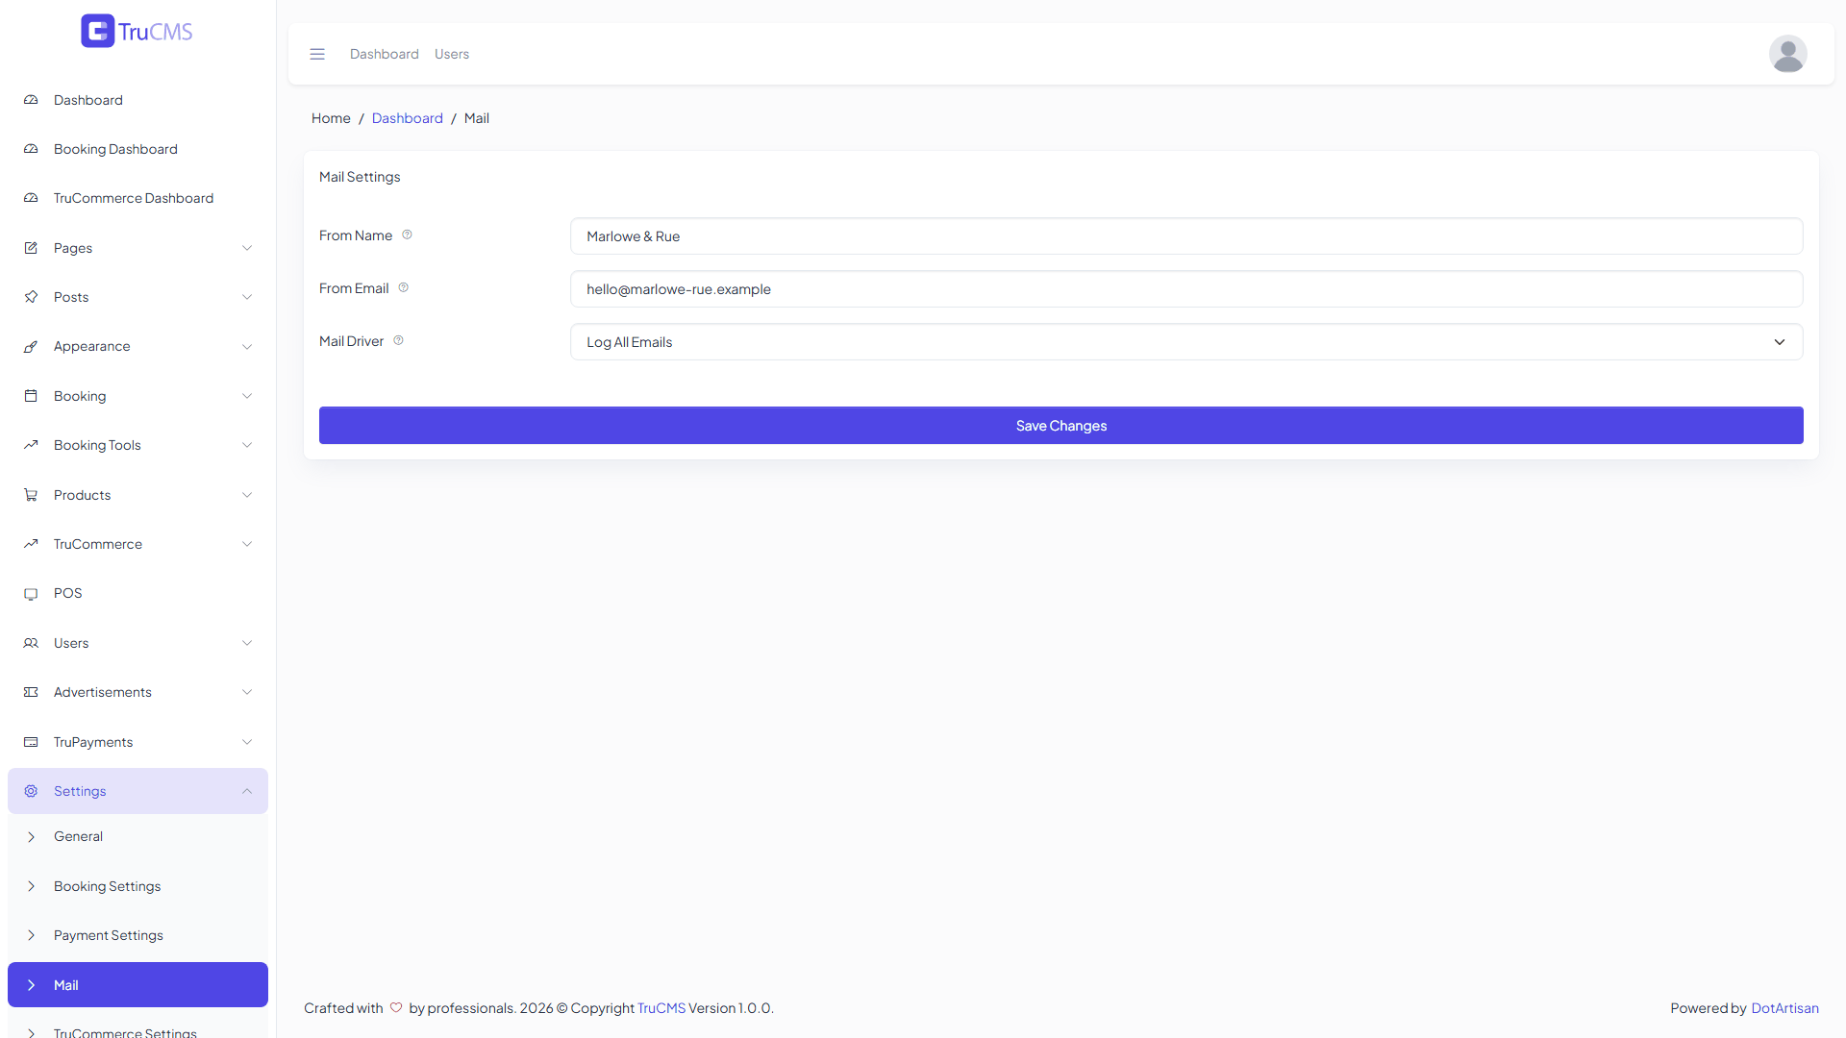The image size is (1846, 1038).
Task: Select the Mail settings submenu item
Action: coord(137,985)
